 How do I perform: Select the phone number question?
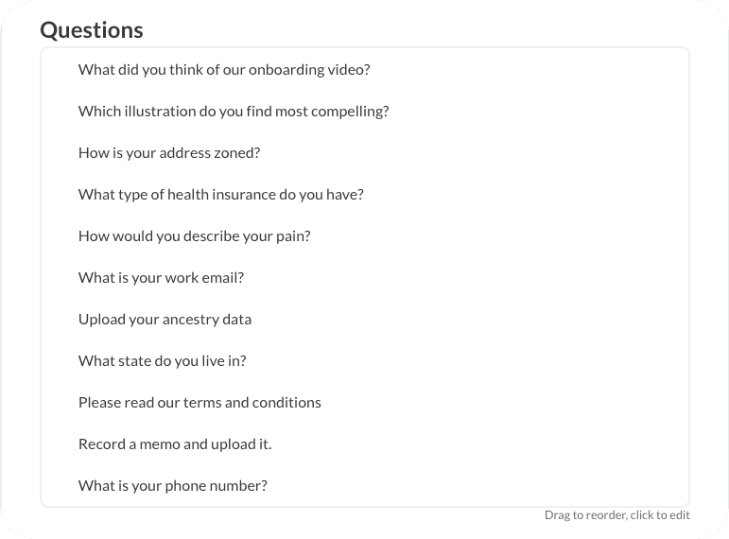[365, 485]
